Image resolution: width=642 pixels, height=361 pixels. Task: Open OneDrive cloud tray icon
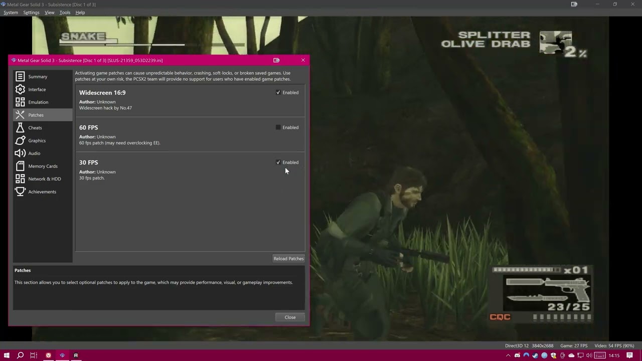click(x=571, y=355)
